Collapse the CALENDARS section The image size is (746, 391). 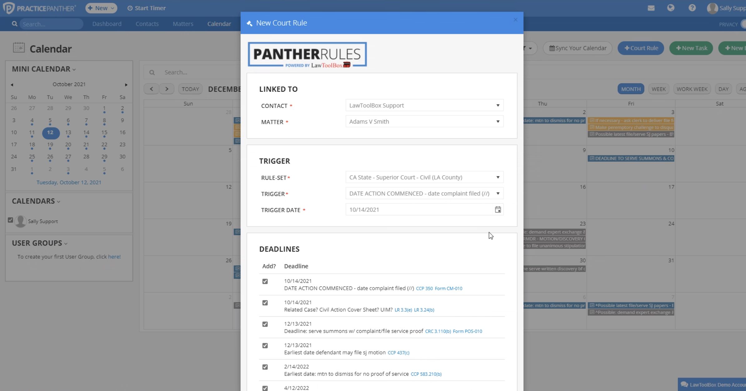coord(58,201)
